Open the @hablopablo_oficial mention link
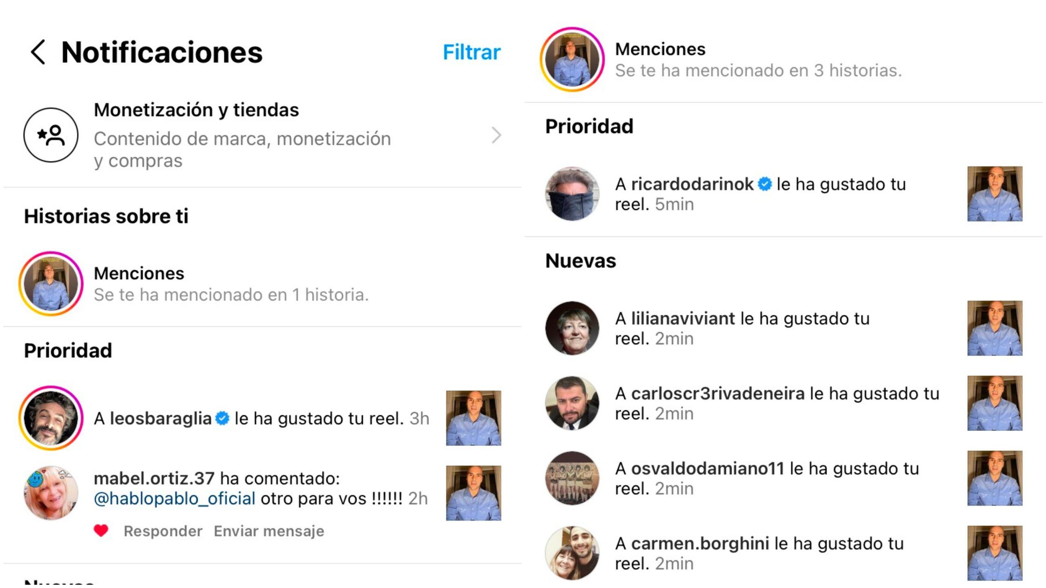This screenshot has width=1046, height=588. tap(174, 499)
